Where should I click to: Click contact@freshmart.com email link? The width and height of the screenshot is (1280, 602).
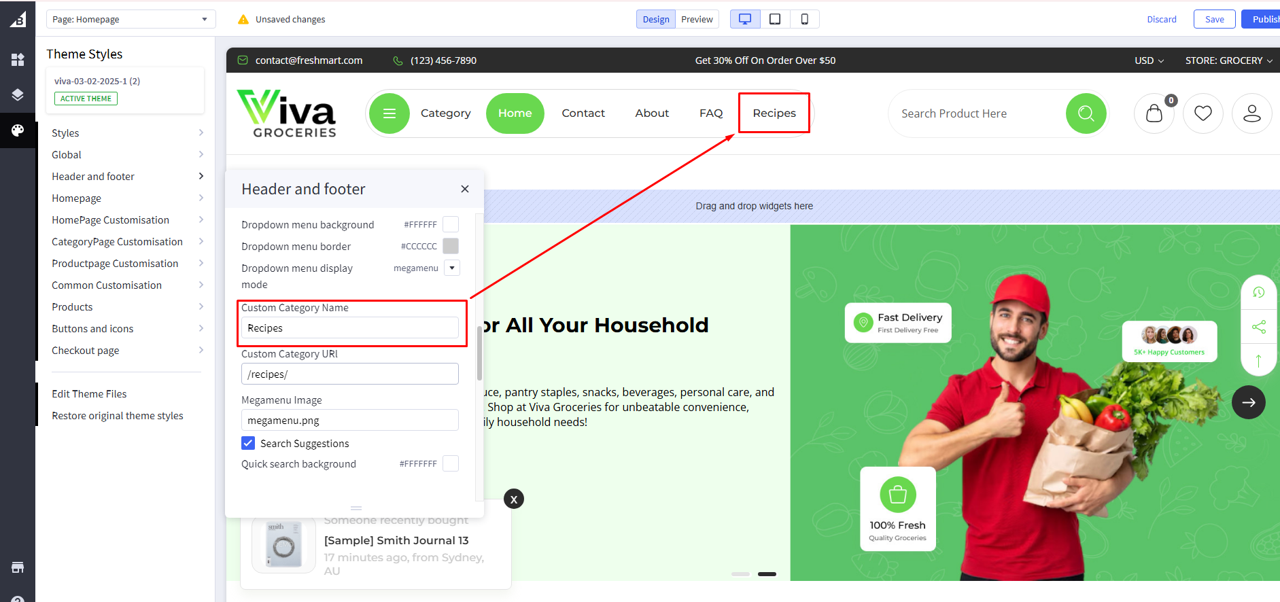pos(309,60)
